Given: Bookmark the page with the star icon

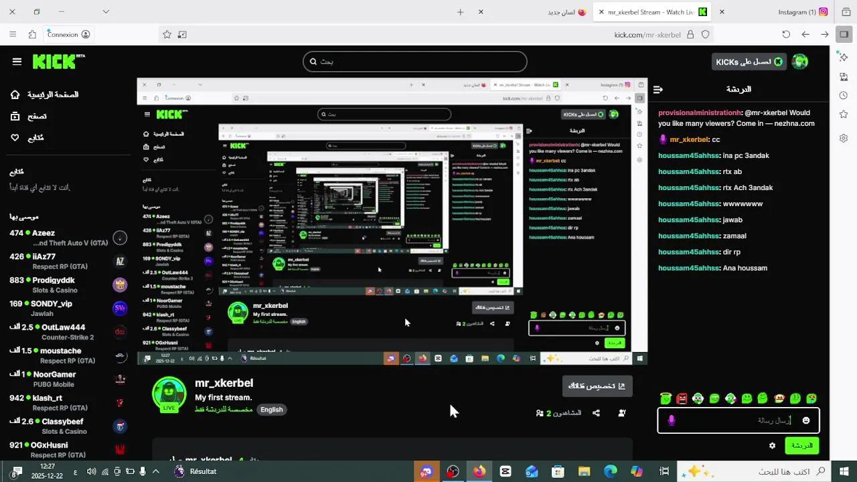Looking at the screenshot, I should [167, 35].
